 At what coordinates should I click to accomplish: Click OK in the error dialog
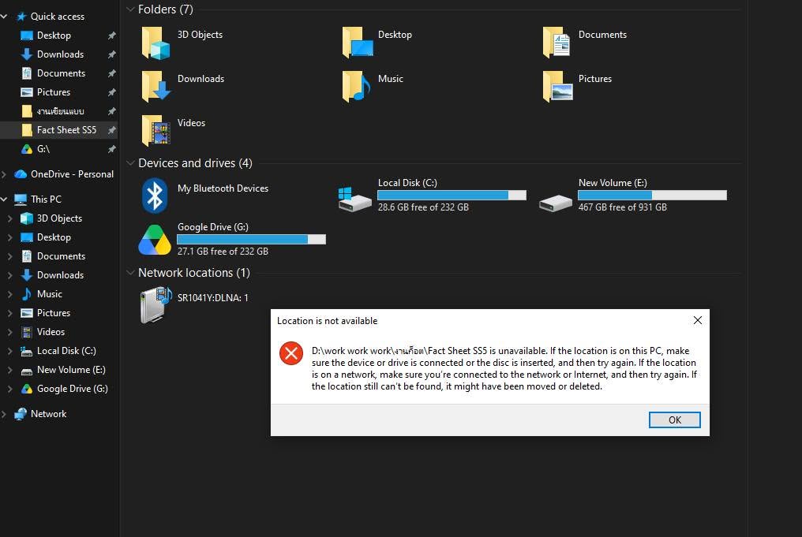click(x=675, y=420)
